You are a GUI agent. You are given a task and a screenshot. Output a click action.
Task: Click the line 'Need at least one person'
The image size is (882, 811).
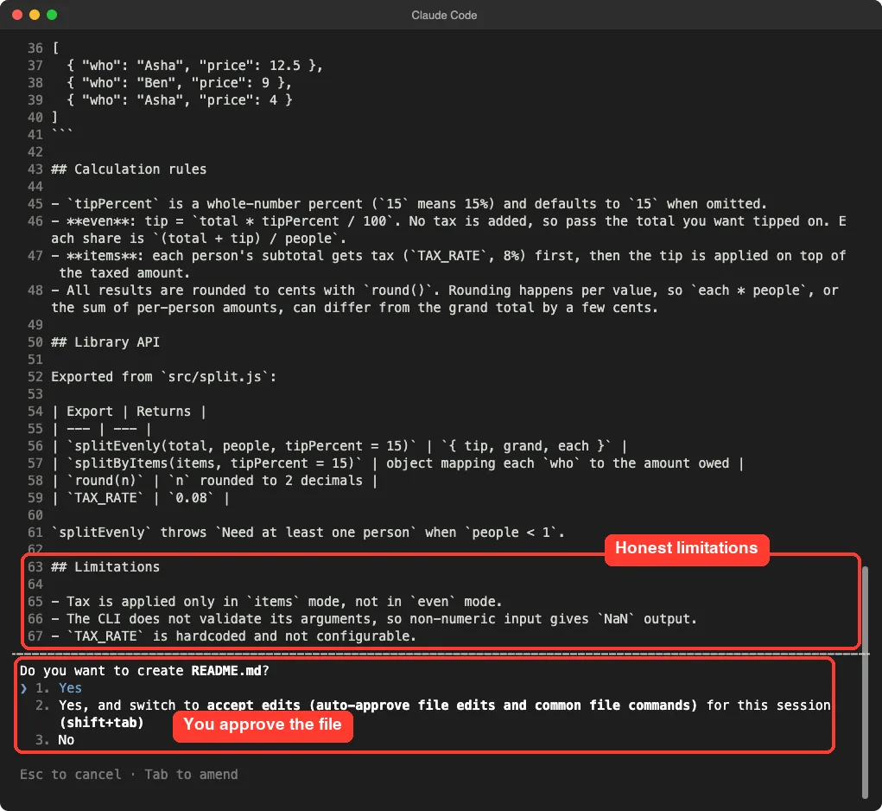[x=308, y=532]
